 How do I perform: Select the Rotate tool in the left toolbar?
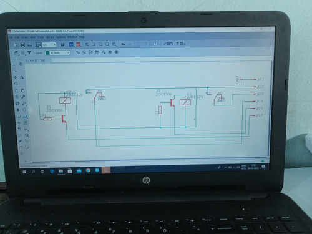(x=16, y=84)
